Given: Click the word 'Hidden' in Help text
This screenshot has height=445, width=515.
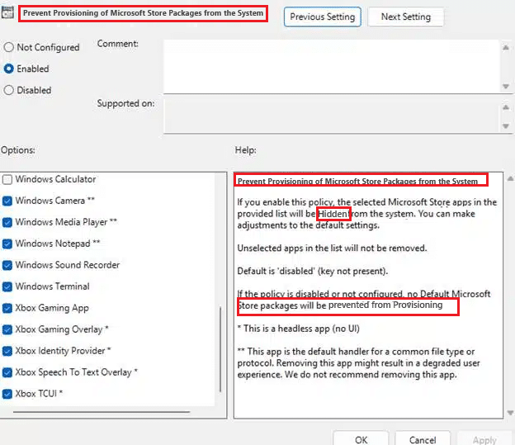Looking at the screenshot, I should pos(333,214).
